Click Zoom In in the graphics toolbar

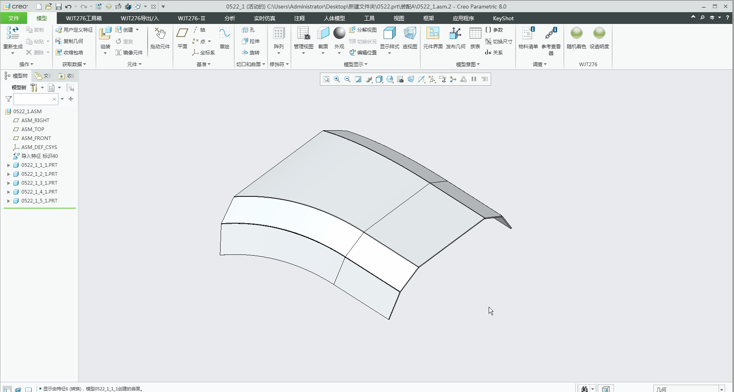point(337,79)
